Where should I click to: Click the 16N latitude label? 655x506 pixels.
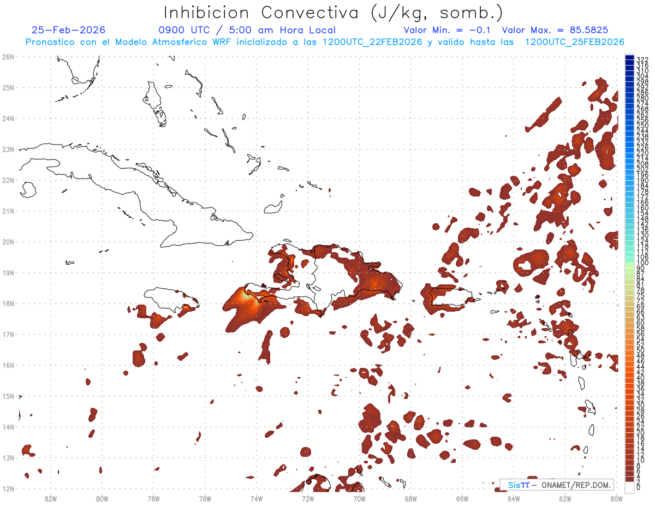tap(8, 365)
